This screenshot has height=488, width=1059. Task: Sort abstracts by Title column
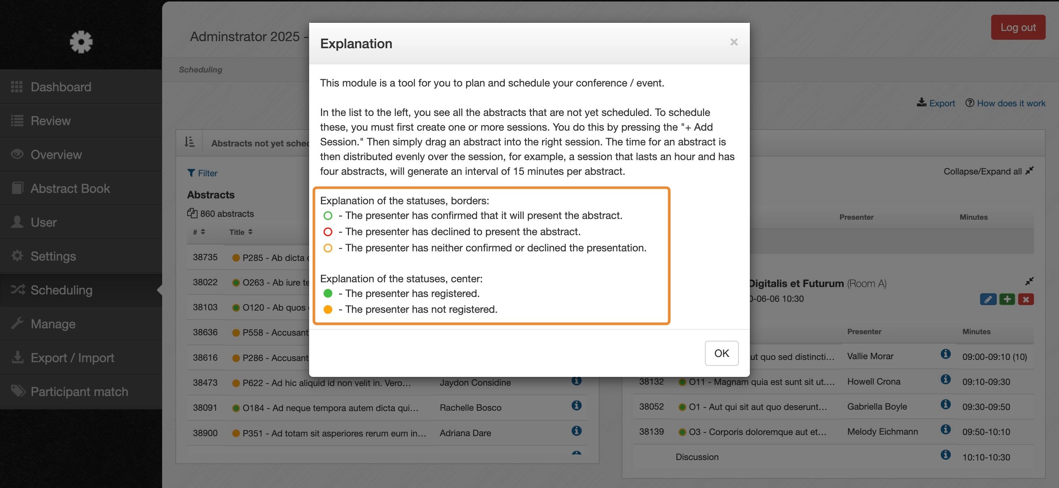pos(241,232)
